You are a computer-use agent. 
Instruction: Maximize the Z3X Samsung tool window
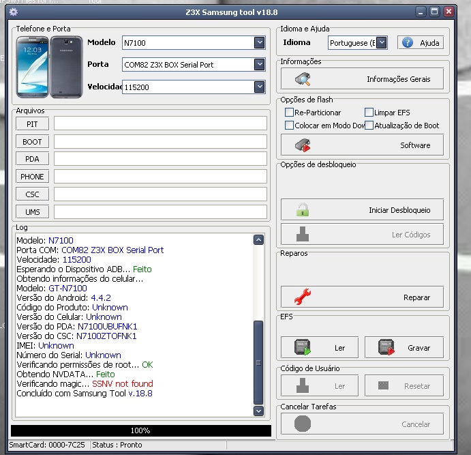point(434,12)
